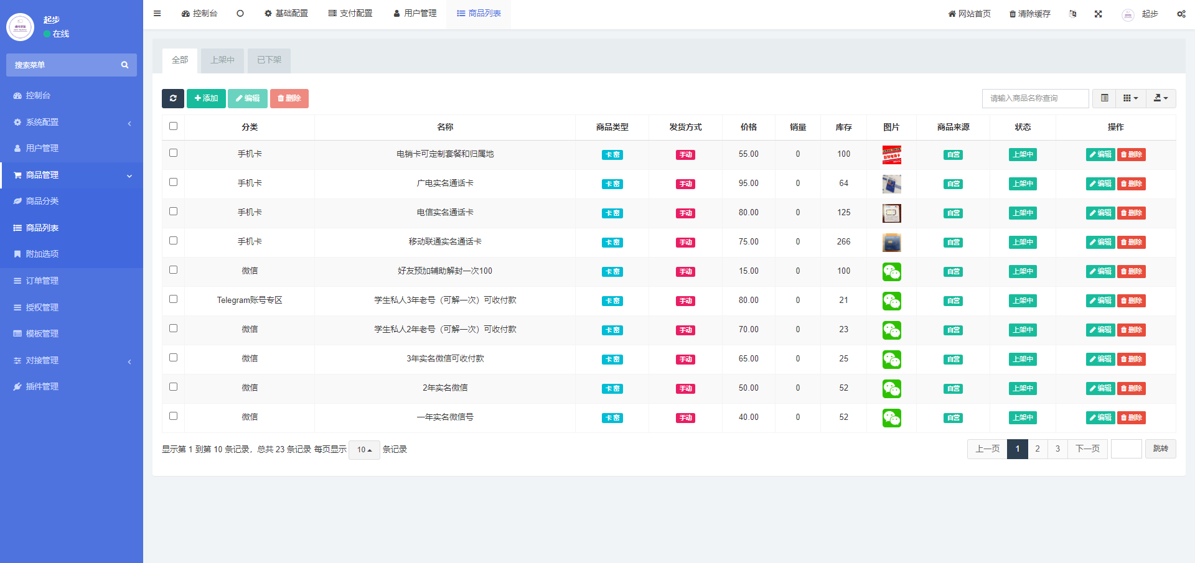This screenshot has width=1195, height=563.
Task: Click the fullscreen expand icon
Action: coord(1099,14)
